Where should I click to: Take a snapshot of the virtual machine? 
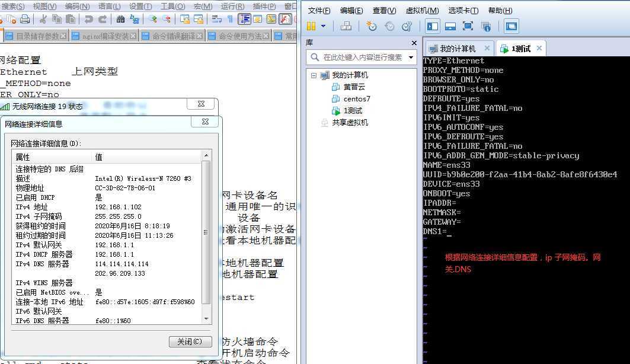[x=371, y=26]
